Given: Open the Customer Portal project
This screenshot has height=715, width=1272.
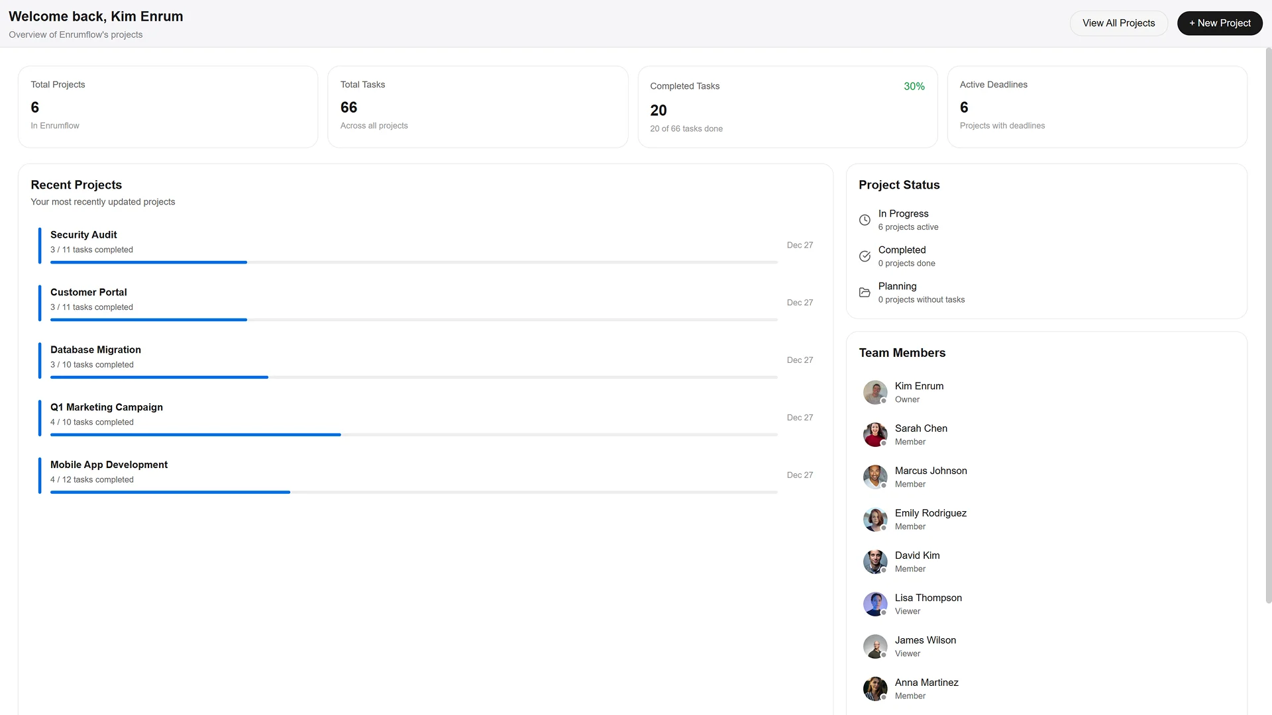Looking at the screenshot, I should pos(88,293).
